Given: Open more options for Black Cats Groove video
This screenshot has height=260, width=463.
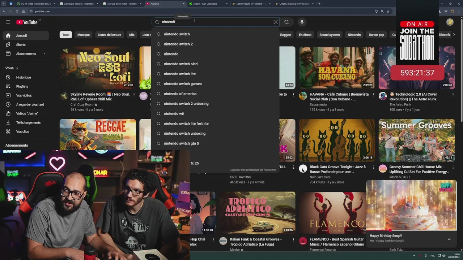Looking at the screenshot, I should (x=373, y=167).
